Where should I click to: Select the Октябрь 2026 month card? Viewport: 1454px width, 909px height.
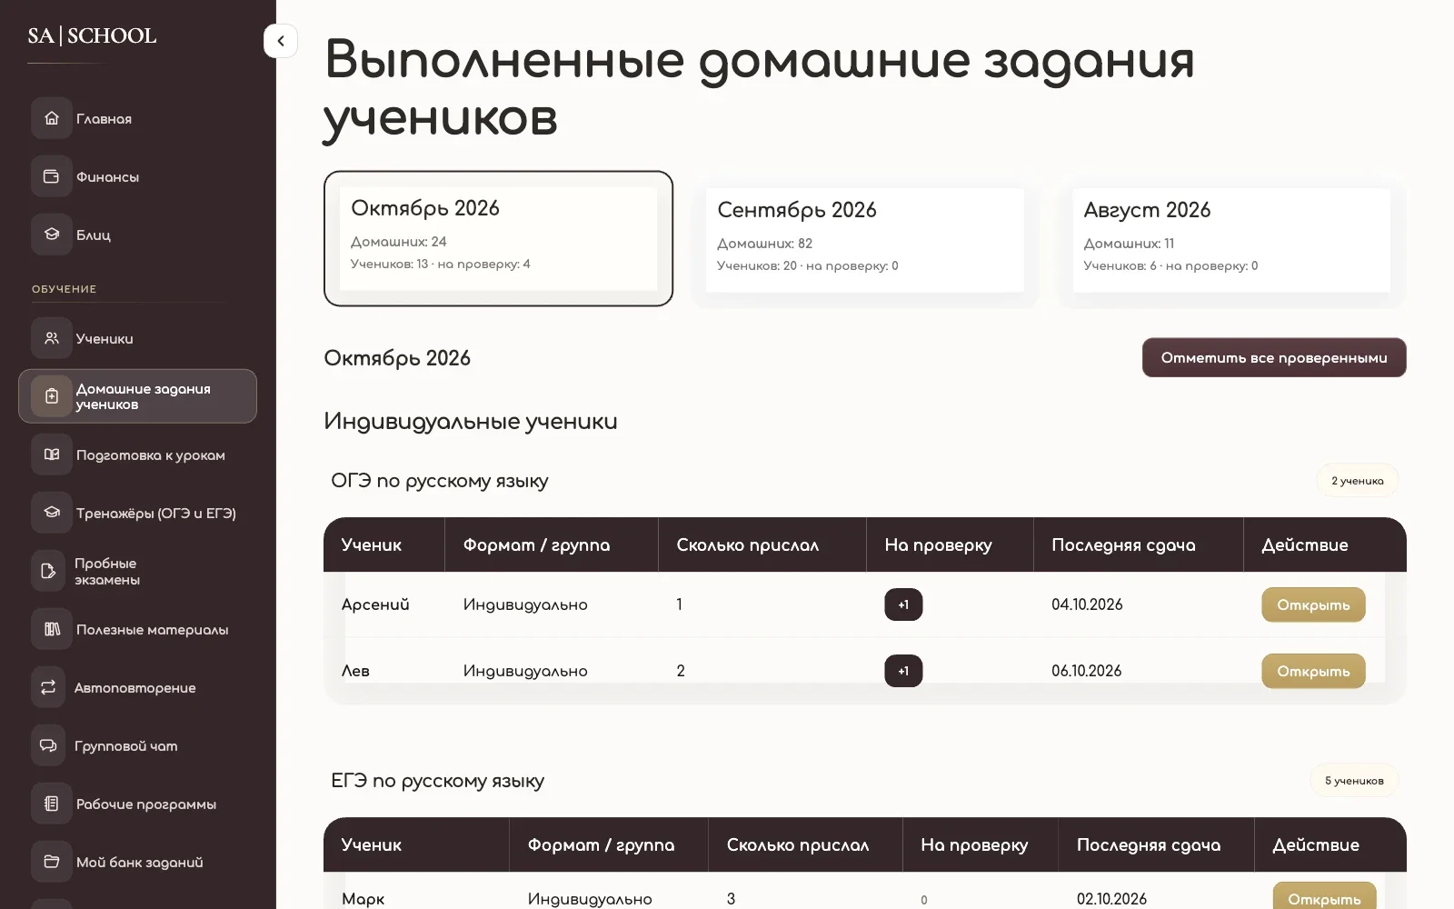point(498,238)
